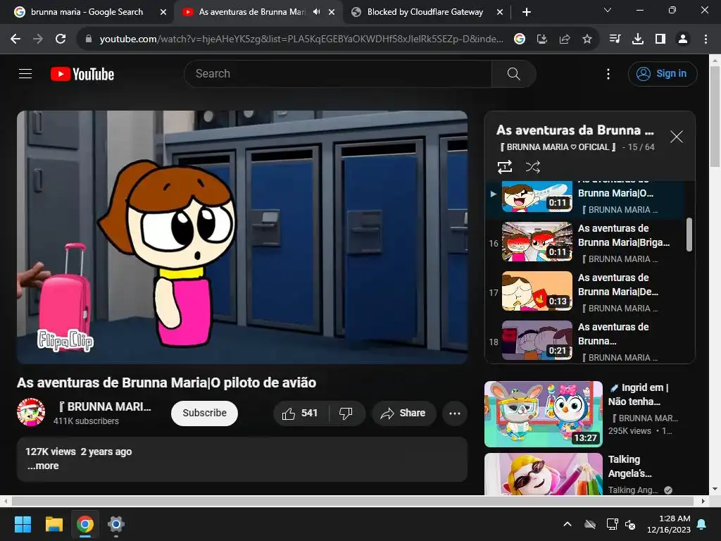Open Chrome profile menu

[683, 39]
